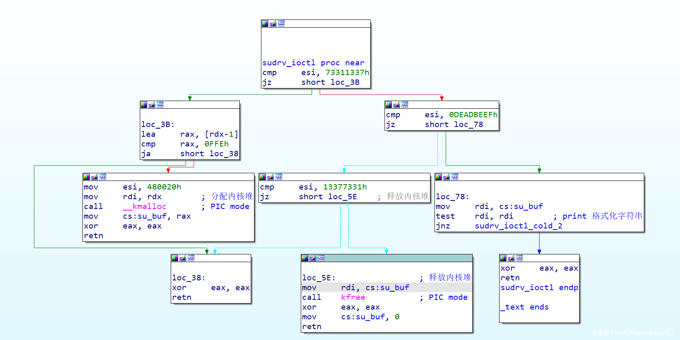The height and width of the screenshot is (340, 680).
Task: Click the 'short loc_5E' jump target
Action: (328, 197)
